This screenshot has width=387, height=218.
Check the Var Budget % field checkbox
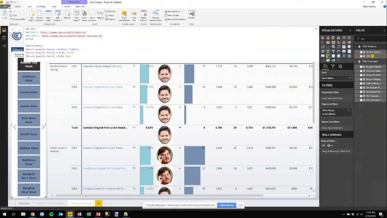pos(361,88)
